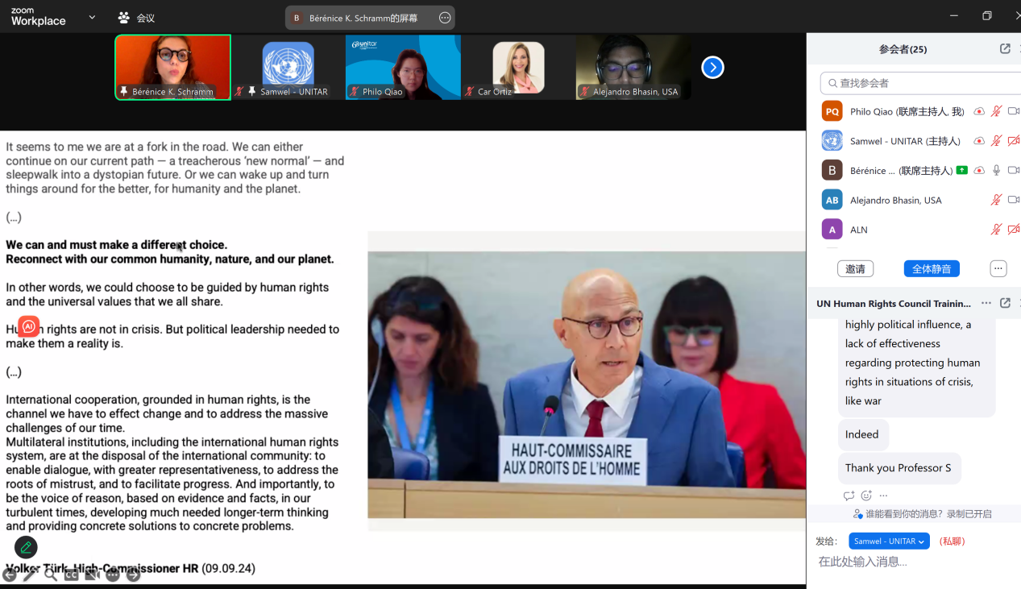Screen dimensions: 1021x589
Task: Go to next slide with right arrow
Action: point(134,574)
